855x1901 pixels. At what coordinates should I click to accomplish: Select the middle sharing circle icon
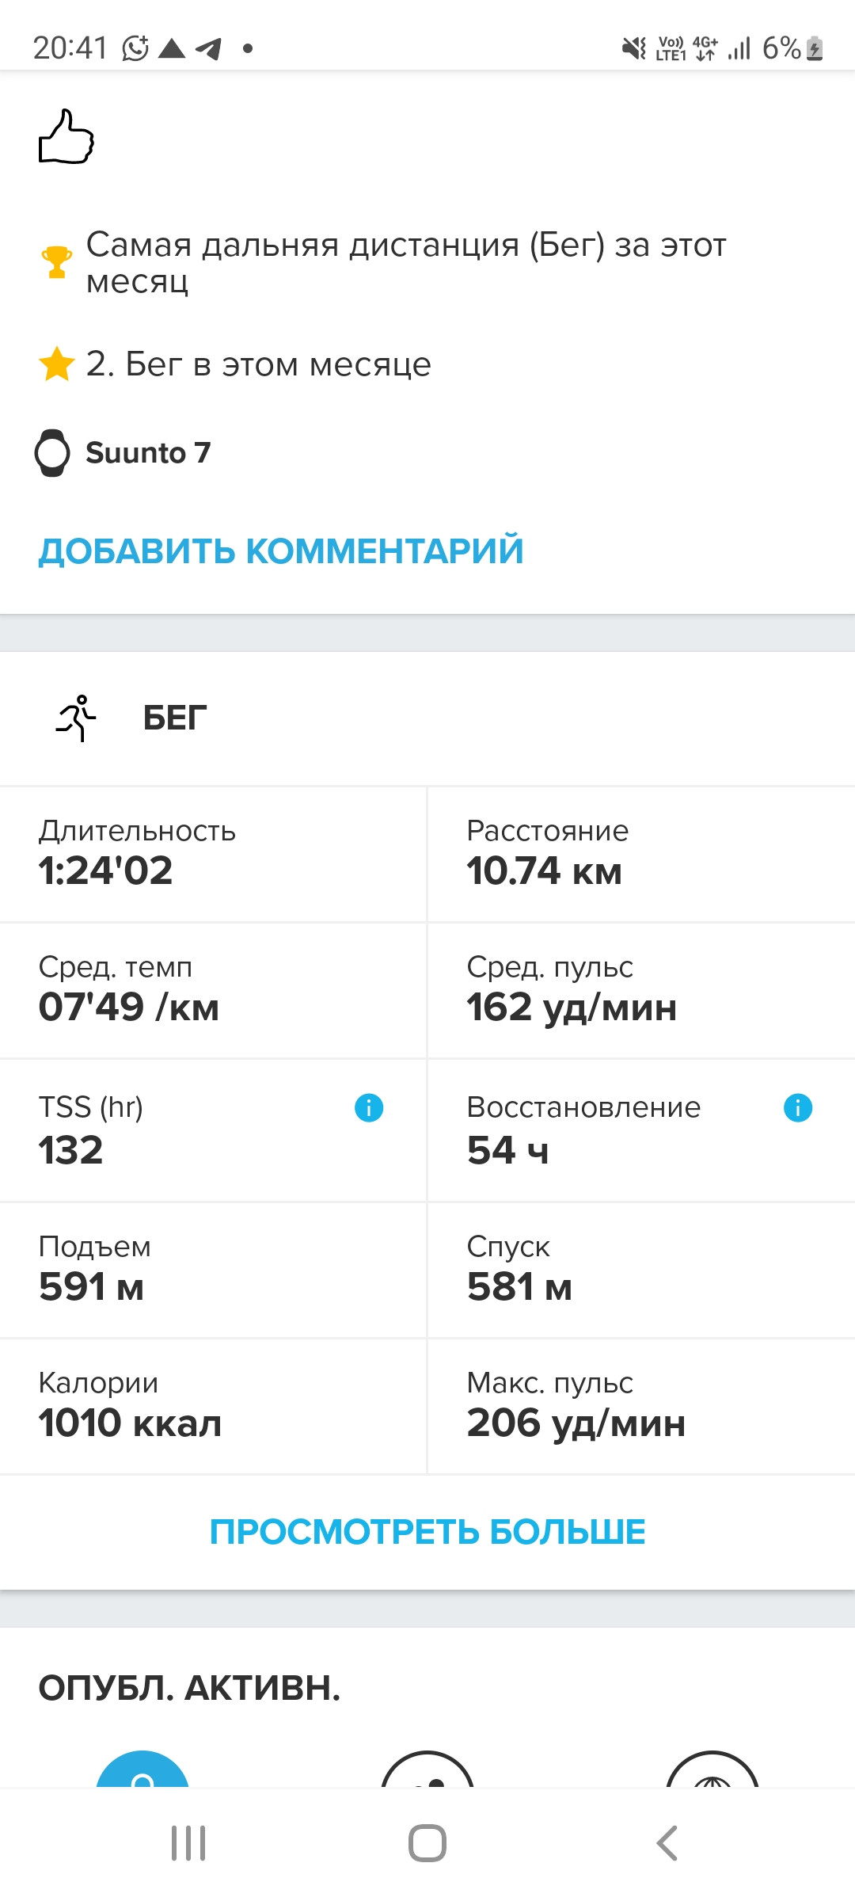[427, 1770]
